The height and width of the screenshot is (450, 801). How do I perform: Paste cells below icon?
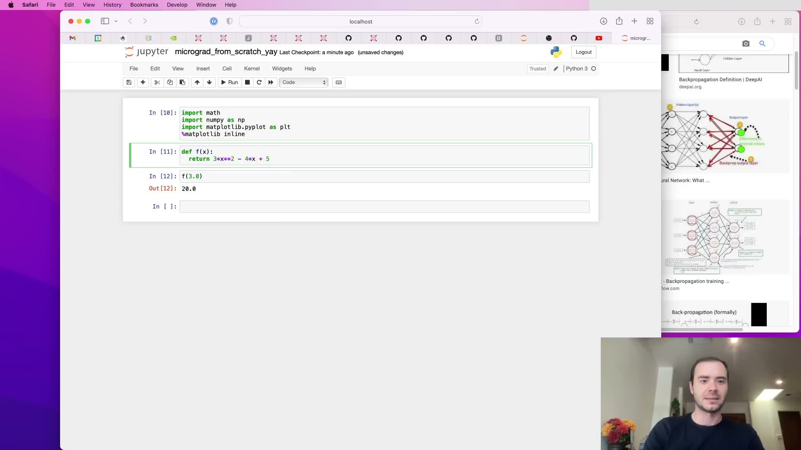(182, 82)
